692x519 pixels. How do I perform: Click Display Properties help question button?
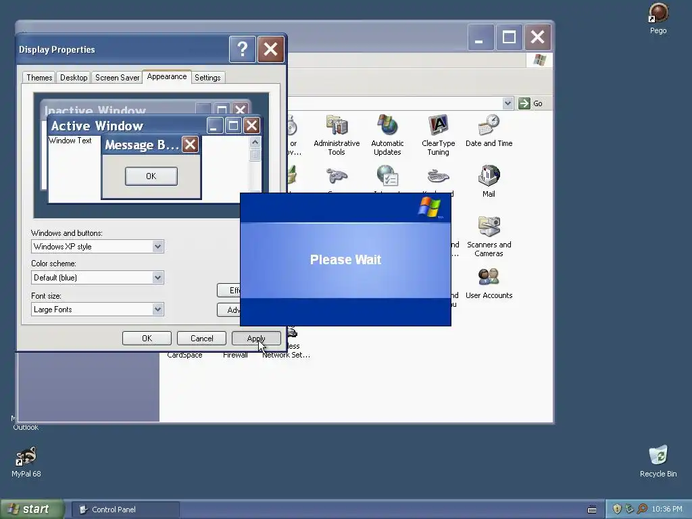click(243, 49)
